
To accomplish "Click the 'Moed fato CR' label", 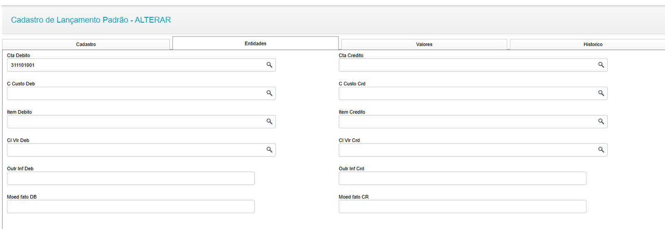I will (354, 197).
